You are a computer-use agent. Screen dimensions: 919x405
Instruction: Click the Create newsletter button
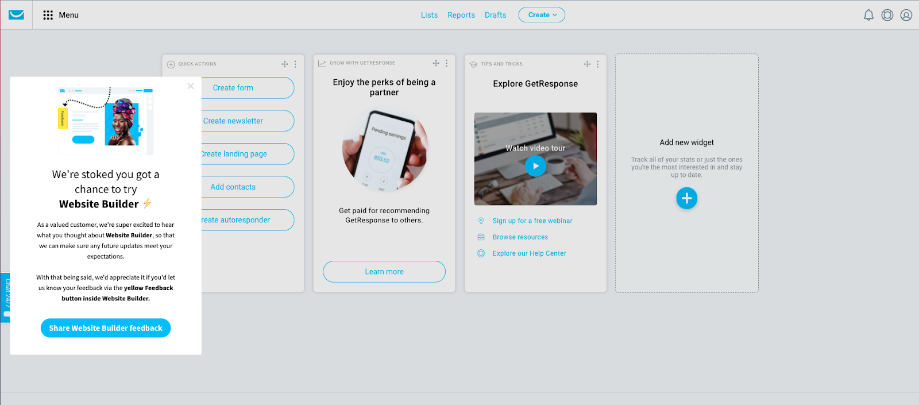pos(247,121)
